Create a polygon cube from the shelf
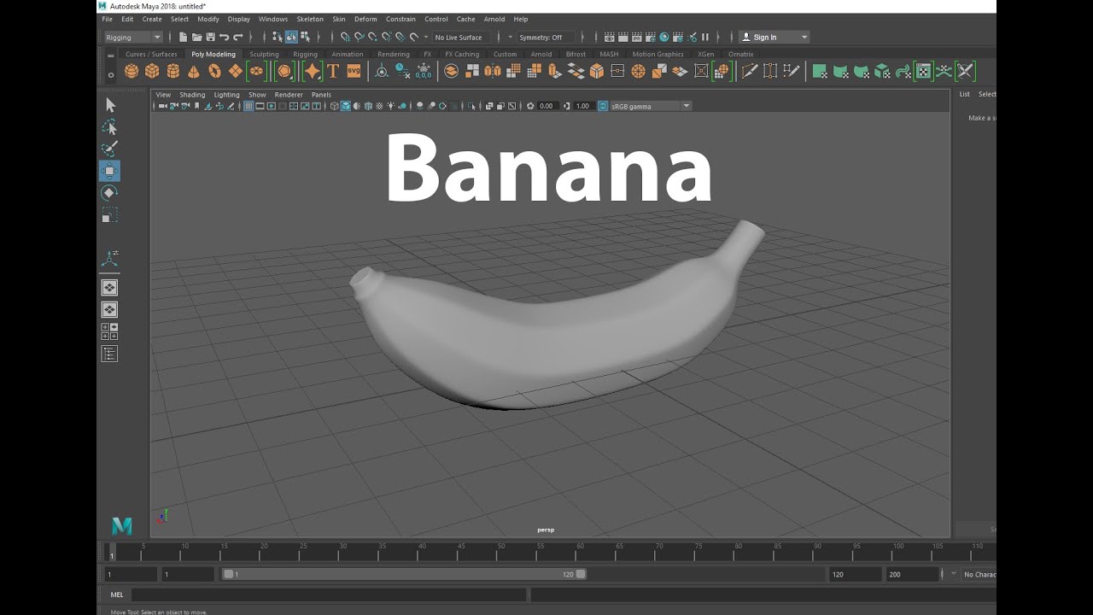 coord(152,71)
